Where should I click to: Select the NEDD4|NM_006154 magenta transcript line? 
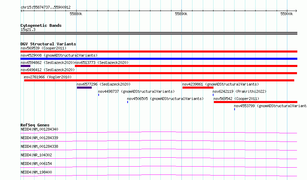pos(159,167)
